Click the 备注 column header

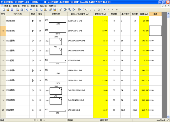click(155, 14)
